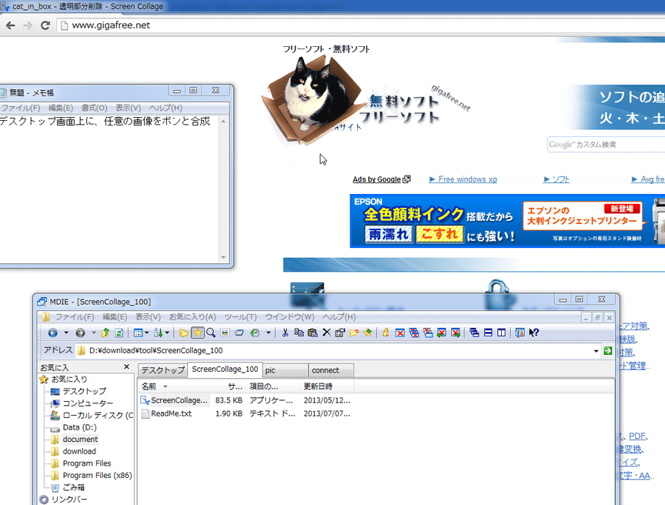Close the お気に入り side panel
This screenshot has width=665, height=505.
(x=126, y=366)
